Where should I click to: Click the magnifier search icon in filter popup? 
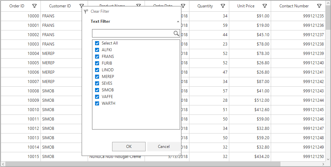coord(176,33)
